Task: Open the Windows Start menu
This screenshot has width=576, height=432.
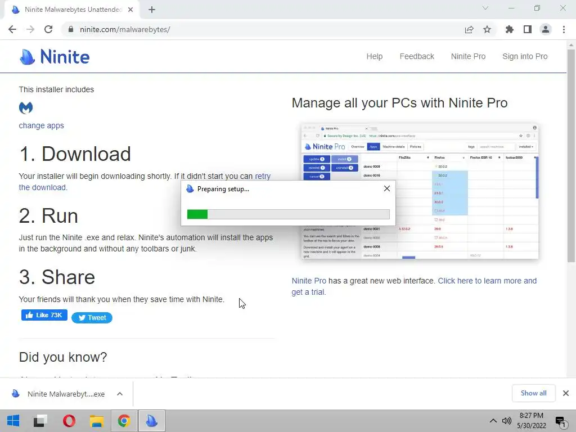Action: click(x=13, y=421)
